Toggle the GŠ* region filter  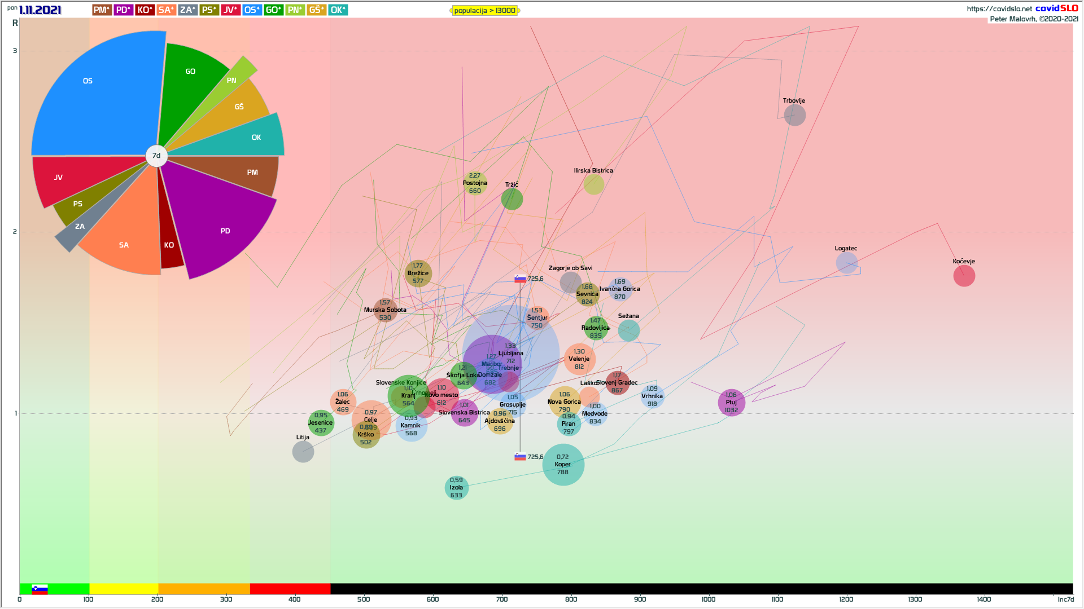[317, 10]
